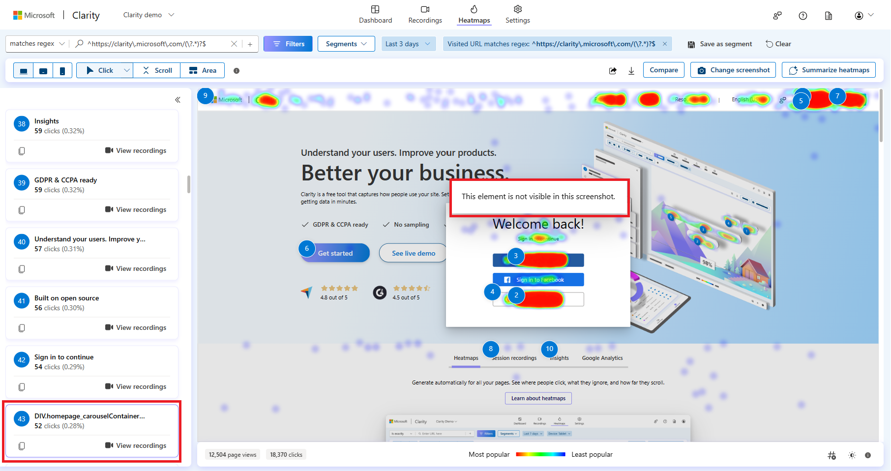Remove the Visited URL regex filter chip
The image size is (891, 471).
665,44
